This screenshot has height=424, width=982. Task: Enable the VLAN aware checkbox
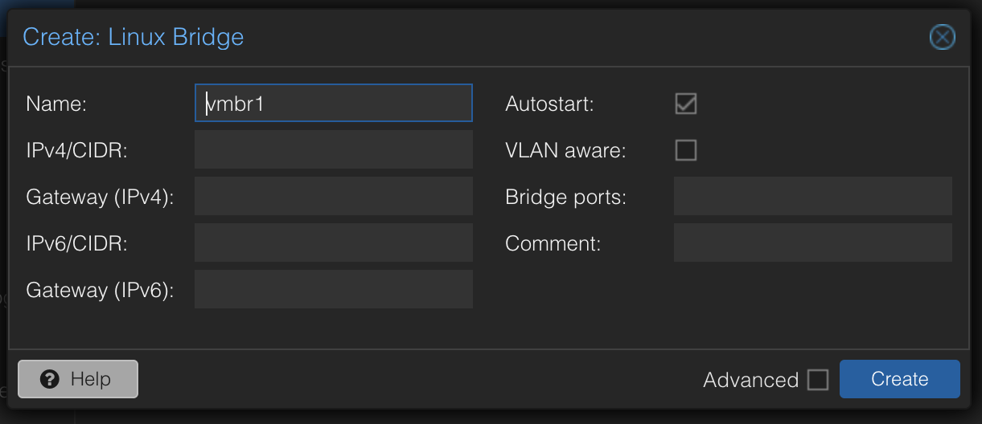685,150
